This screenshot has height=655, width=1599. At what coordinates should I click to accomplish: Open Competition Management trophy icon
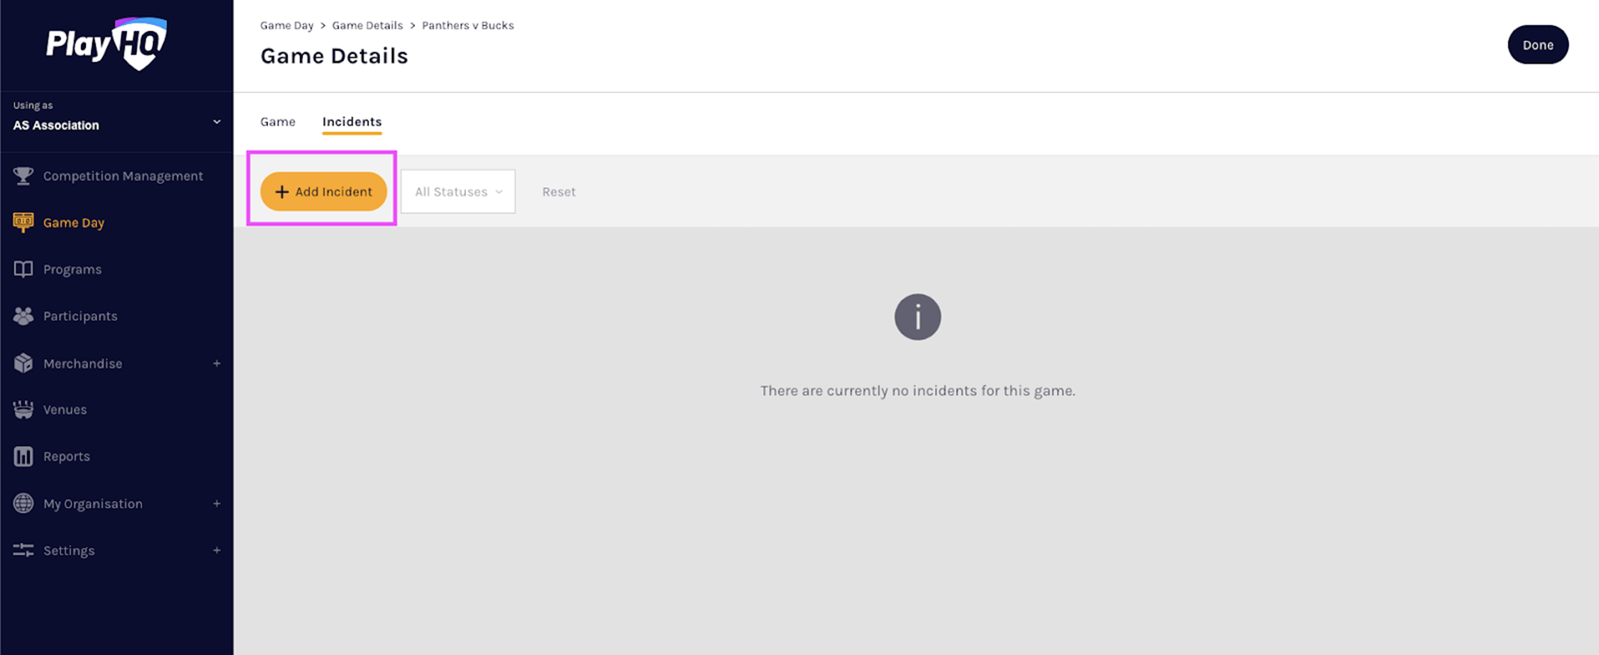pos(24,176)
